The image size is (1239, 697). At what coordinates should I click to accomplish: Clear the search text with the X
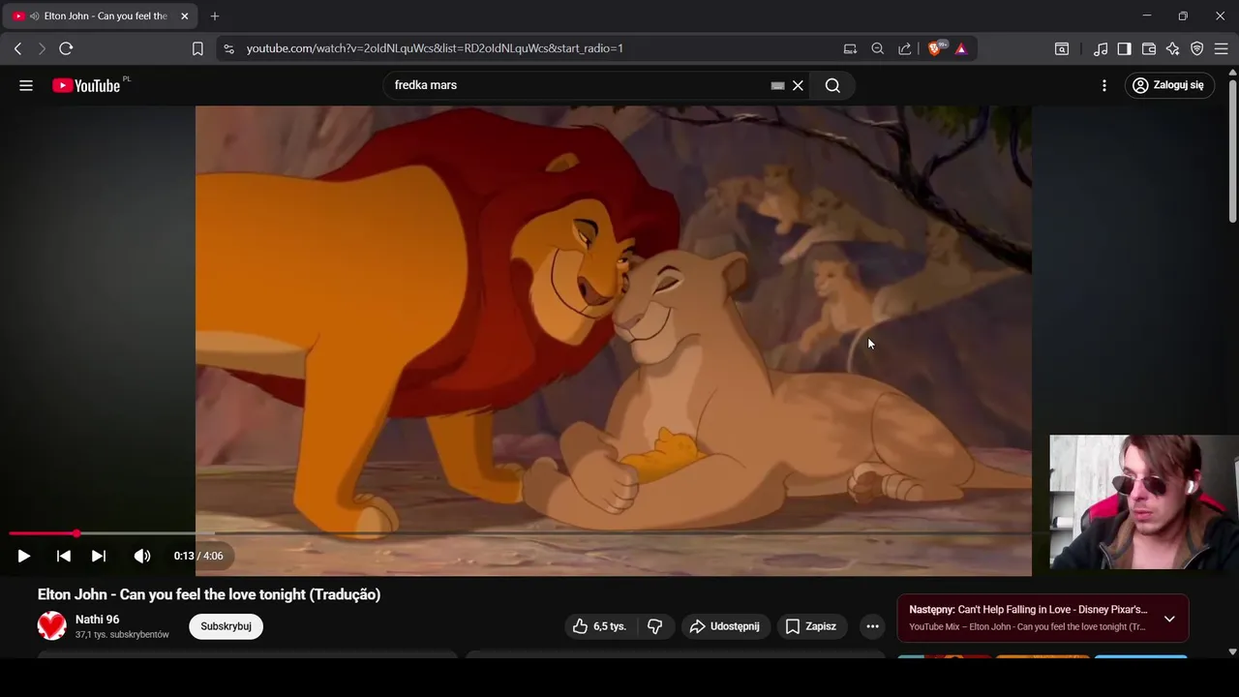point(798,85)
